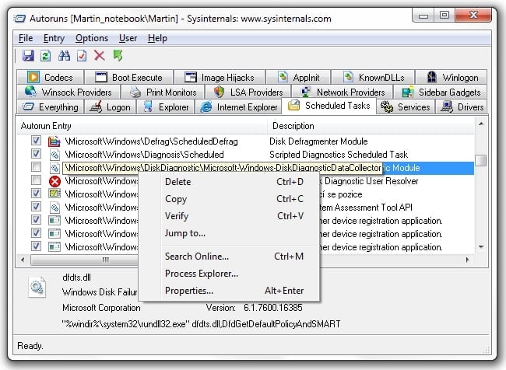
Task: Click the red error icon in the list
Action: [x=54, y=181]
